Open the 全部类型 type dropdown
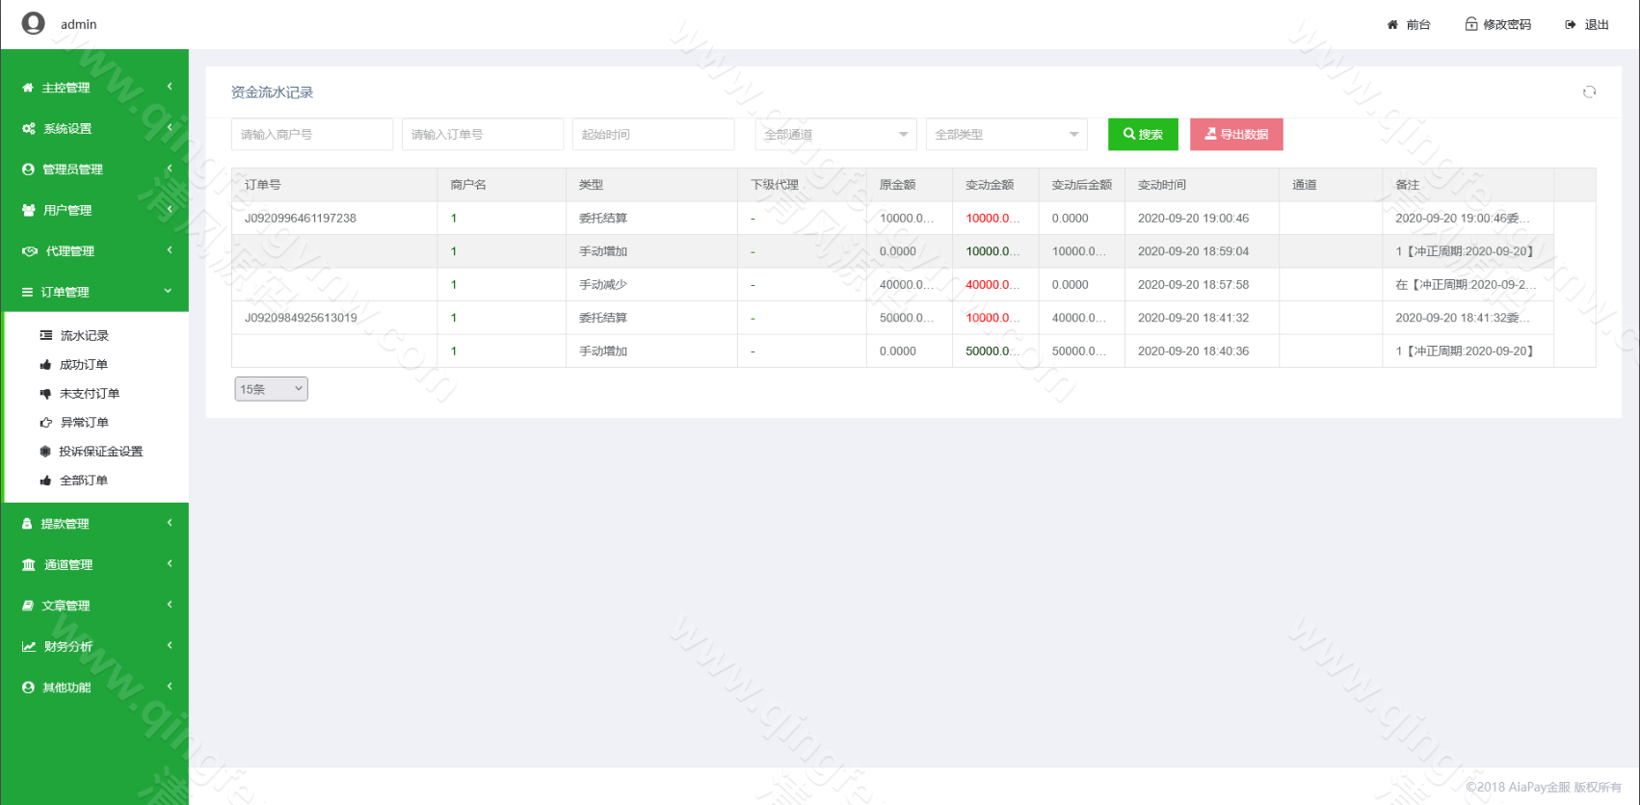 [x=1006, y=135]
